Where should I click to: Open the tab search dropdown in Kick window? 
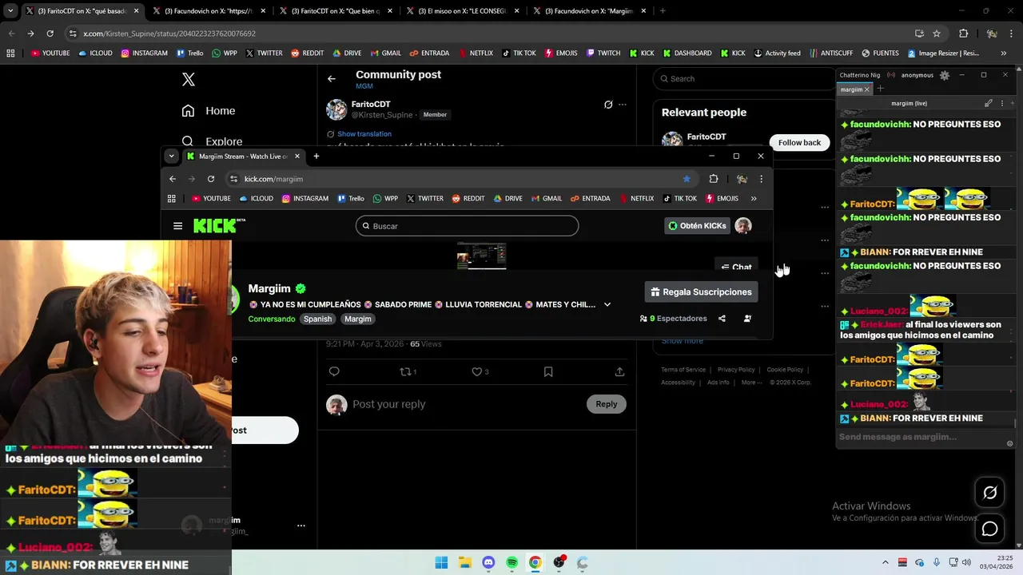click(x=171, y=157)
